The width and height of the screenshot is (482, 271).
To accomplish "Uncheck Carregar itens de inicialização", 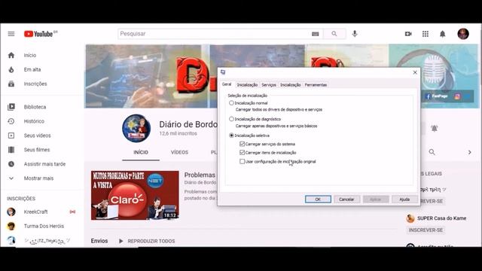I will (x=243, y=152).
